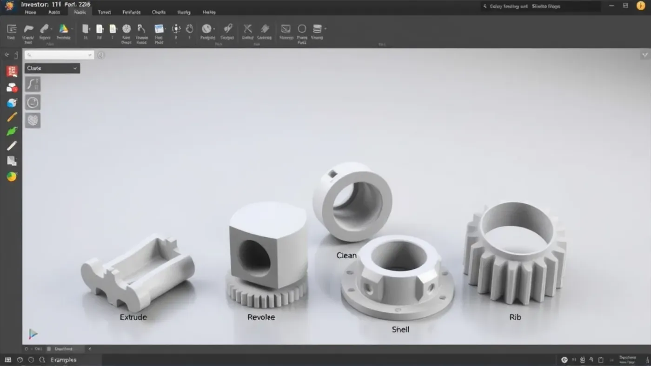Select the green-yellow globe sidebar icon
The width and height of the screenshot is (651, 366).
[12, 176]
